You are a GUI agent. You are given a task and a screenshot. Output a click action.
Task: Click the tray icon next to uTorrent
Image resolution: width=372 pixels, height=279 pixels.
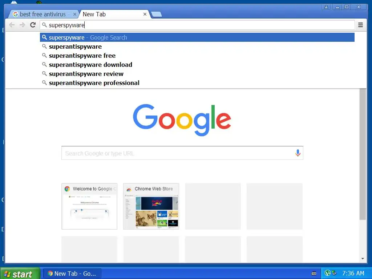334,273
